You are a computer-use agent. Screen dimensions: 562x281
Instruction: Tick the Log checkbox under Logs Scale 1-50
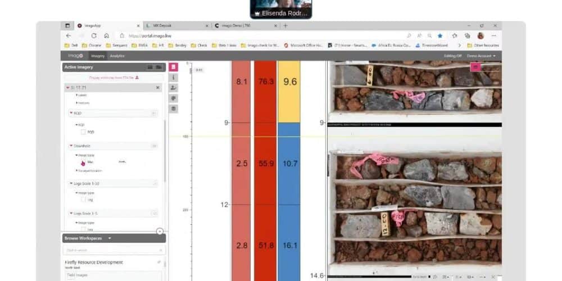click(x=83, y=199)
